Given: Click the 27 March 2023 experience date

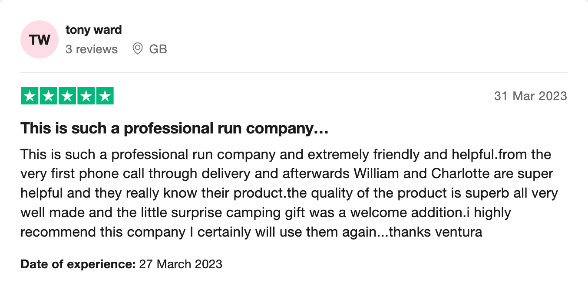Looking at the screenshot, I should (x=180, y=264).
